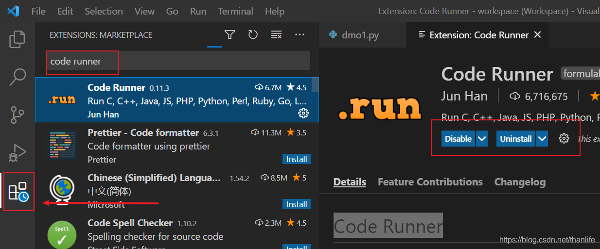Image resolution: width=600 pixels, height=249 pixels.
Task: Open Disable button dropdown arrow
Action: (x=482, y=138)
